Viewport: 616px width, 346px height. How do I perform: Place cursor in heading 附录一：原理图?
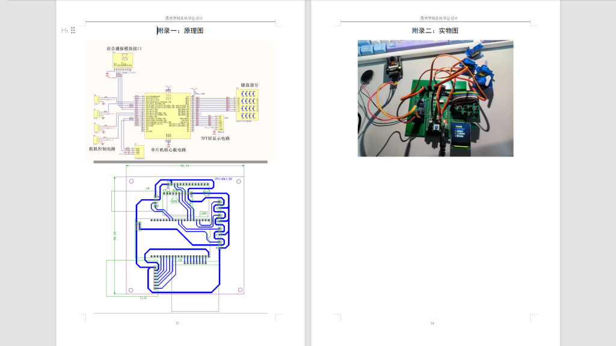180,31
